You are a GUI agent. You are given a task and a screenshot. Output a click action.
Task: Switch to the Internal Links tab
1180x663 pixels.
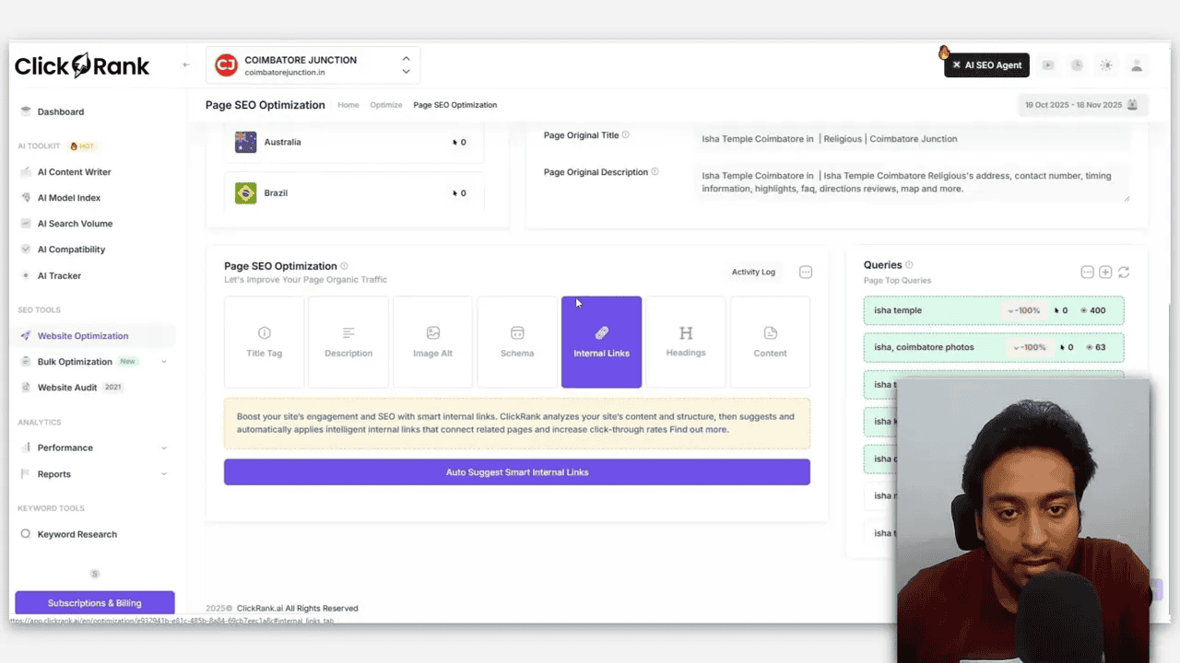point(601,342)
